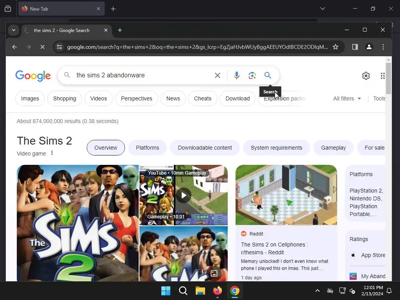
Task: Open the Gameplay panel tab
Action: (334, 148)
